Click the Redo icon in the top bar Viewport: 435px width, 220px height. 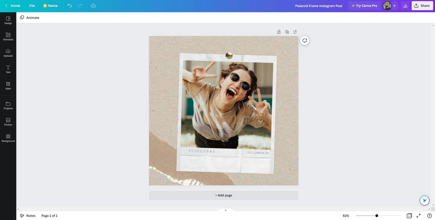click(80, 6)
